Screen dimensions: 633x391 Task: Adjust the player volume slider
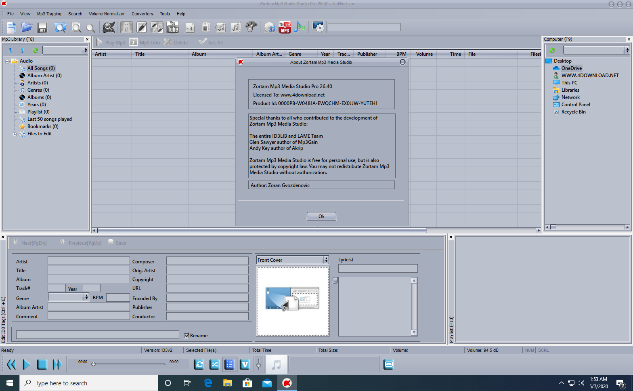258,365
